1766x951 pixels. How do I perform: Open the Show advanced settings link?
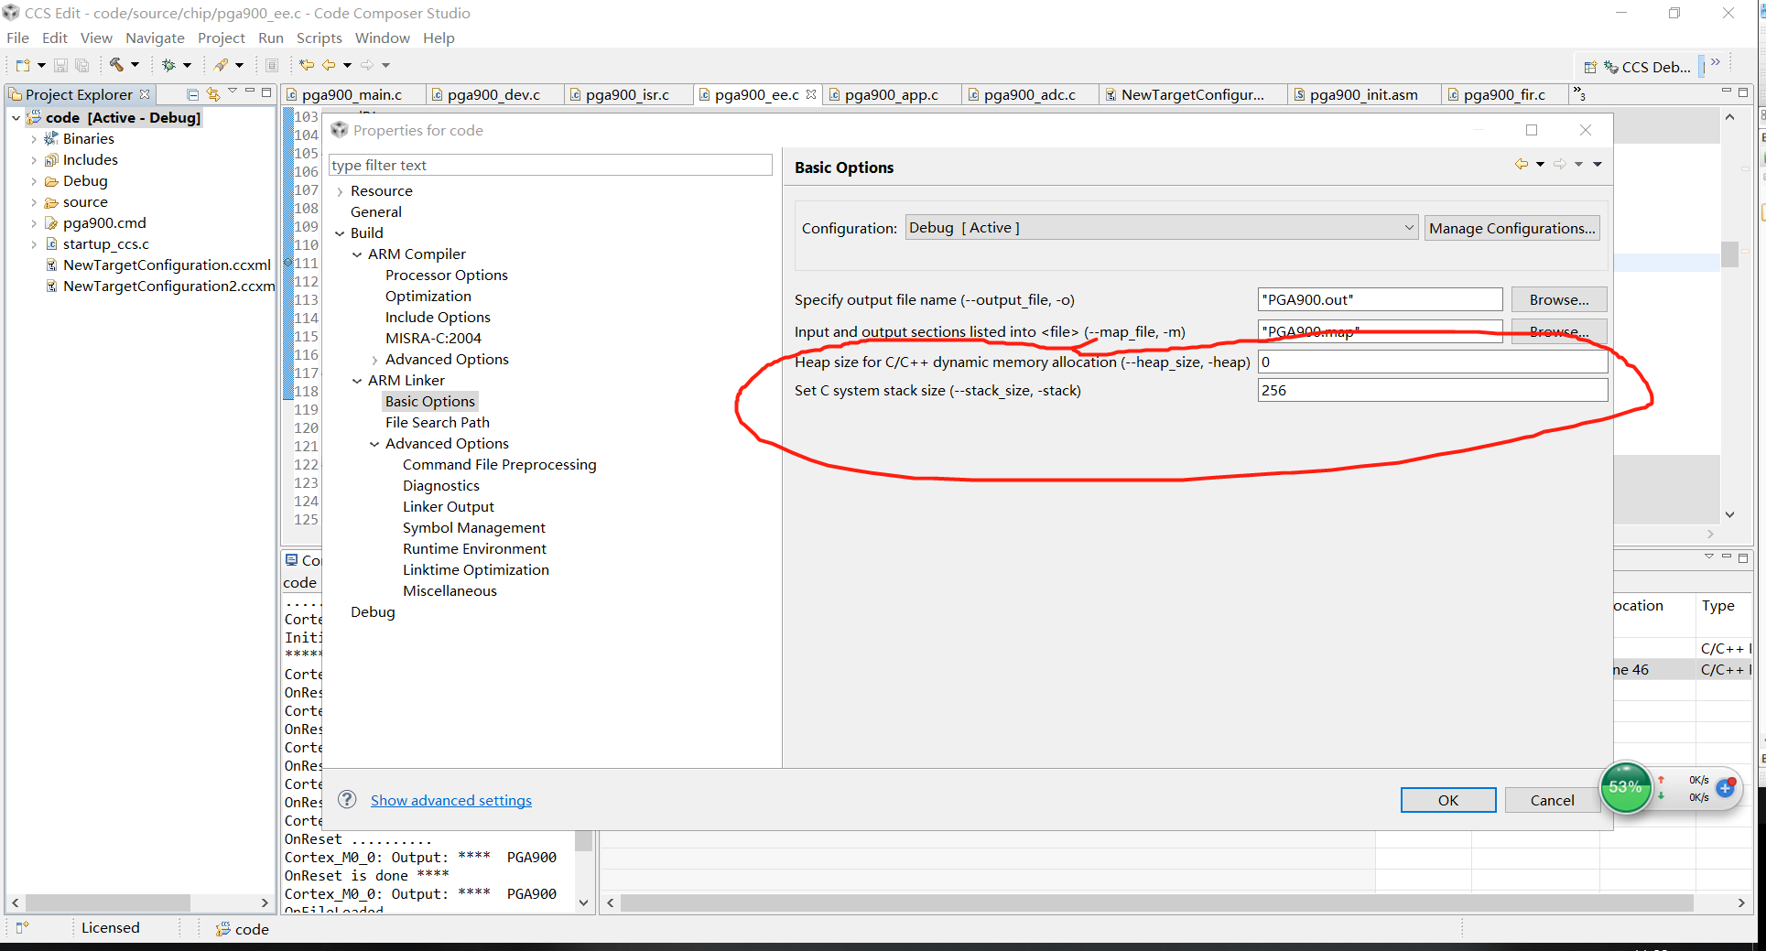[x=450, y=800]
